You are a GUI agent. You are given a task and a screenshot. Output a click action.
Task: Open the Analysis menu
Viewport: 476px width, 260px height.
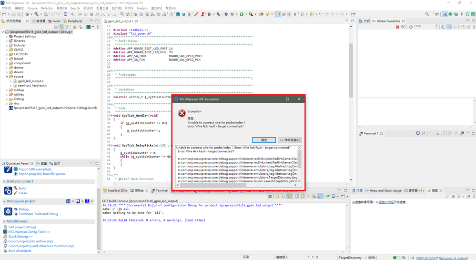142,8
